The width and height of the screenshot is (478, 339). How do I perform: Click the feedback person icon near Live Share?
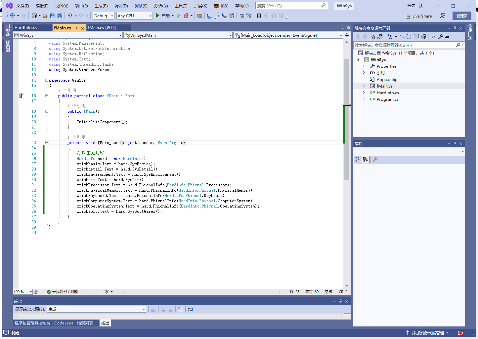443,16
